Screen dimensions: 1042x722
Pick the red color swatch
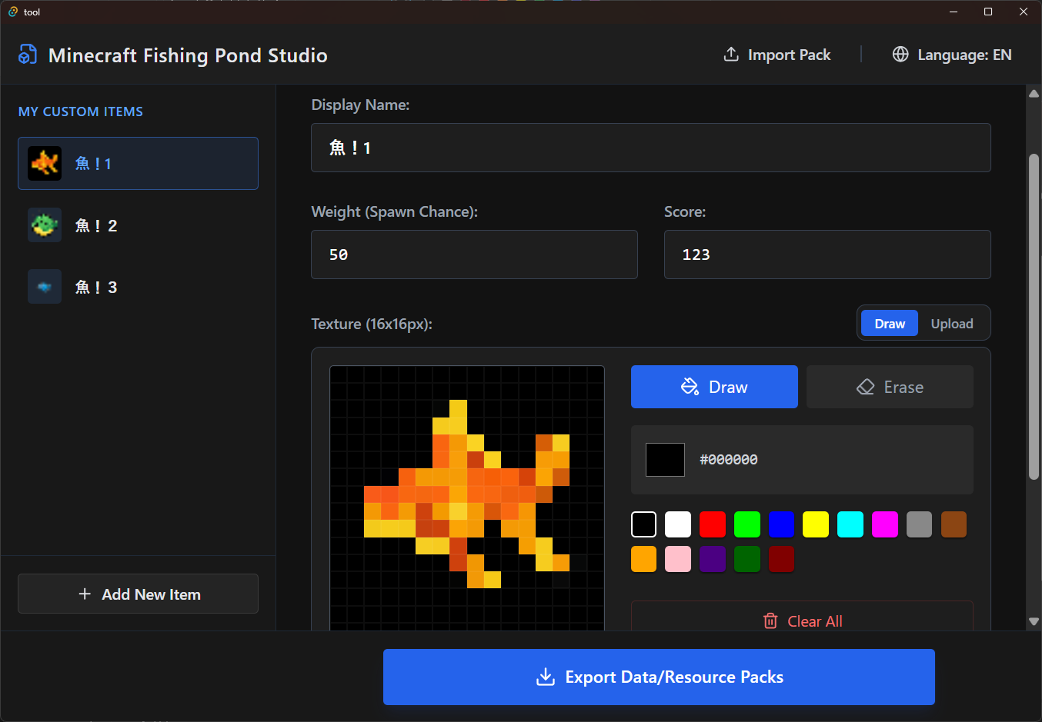[x=713, y=524]
